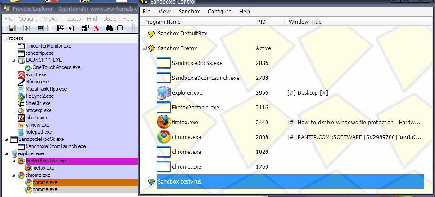Select VisualTaskTips.exe in Process Explorer
This screenshot has height=197, width=435.
[x=46, y=89]
